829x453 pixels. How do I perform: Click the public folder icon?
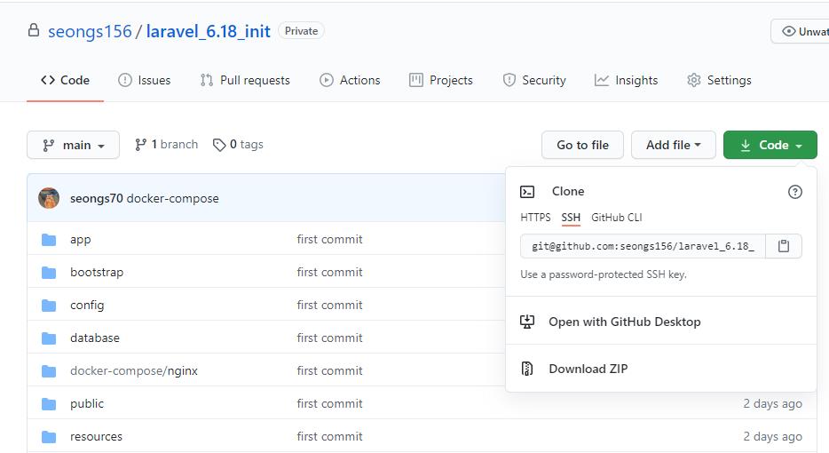pyautogui.click(x=49, y=404)
